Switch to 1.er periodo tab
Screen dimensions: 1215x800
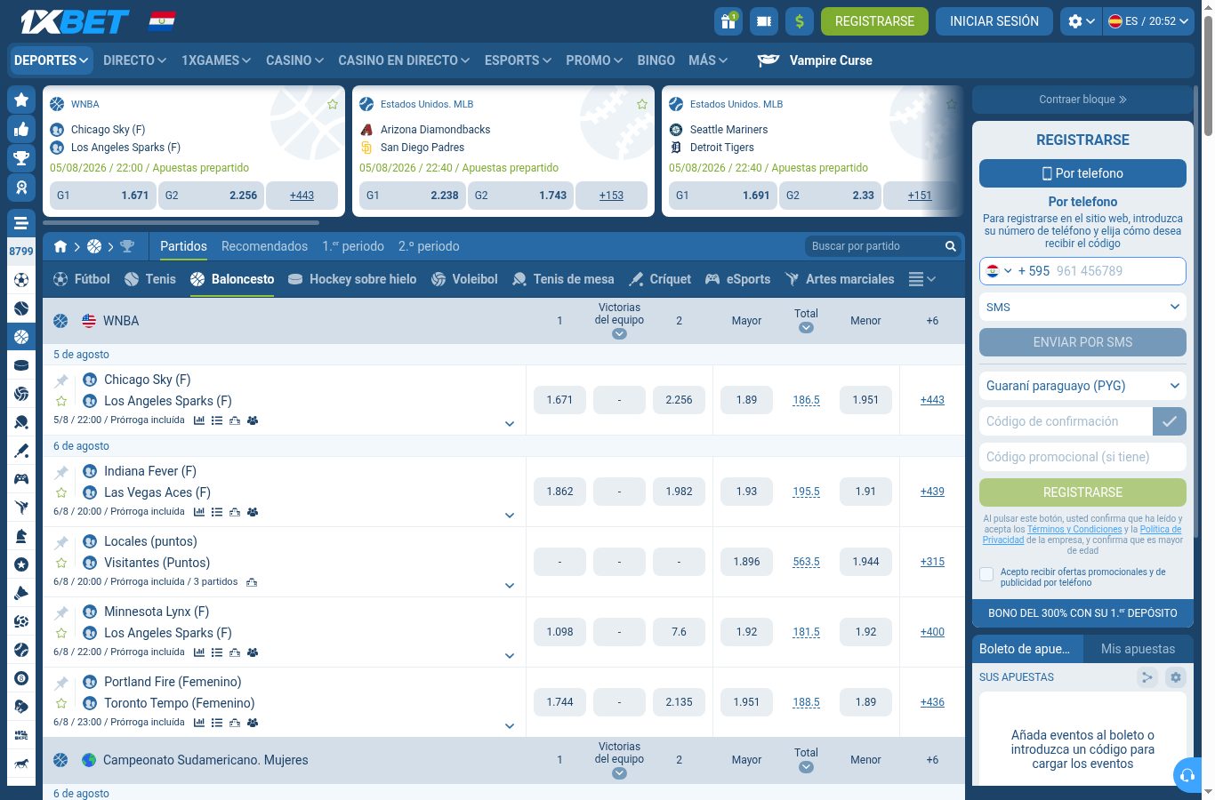pos(353,246)
